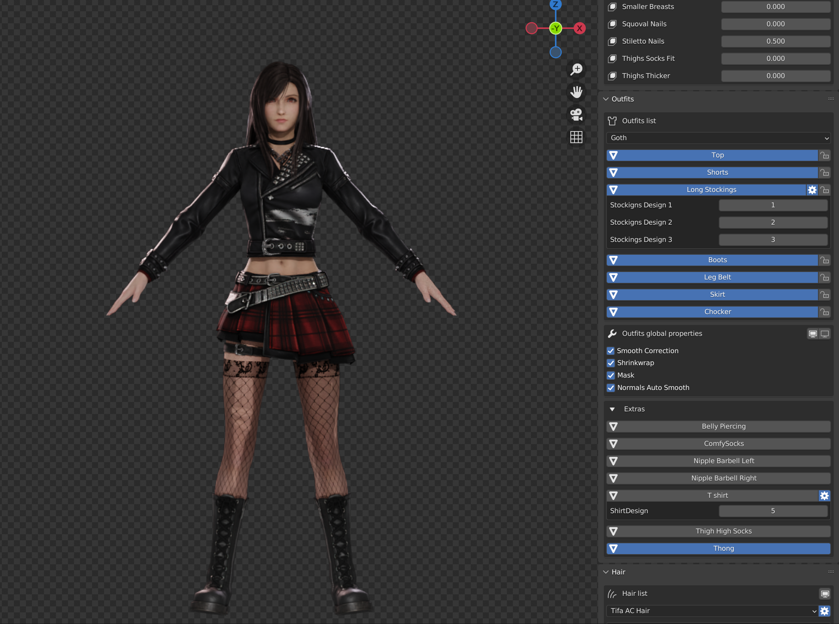The width and height of the screenshot is (839, 624).
Task: Open Tifa AC Hair settings gear
Action: point(824,611)
